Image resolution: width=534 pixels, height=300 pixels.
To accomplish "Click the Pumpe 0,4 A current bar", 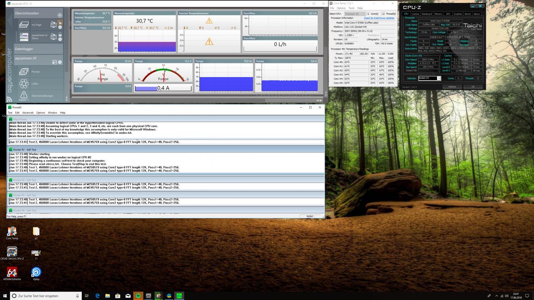I will (163, 88).
